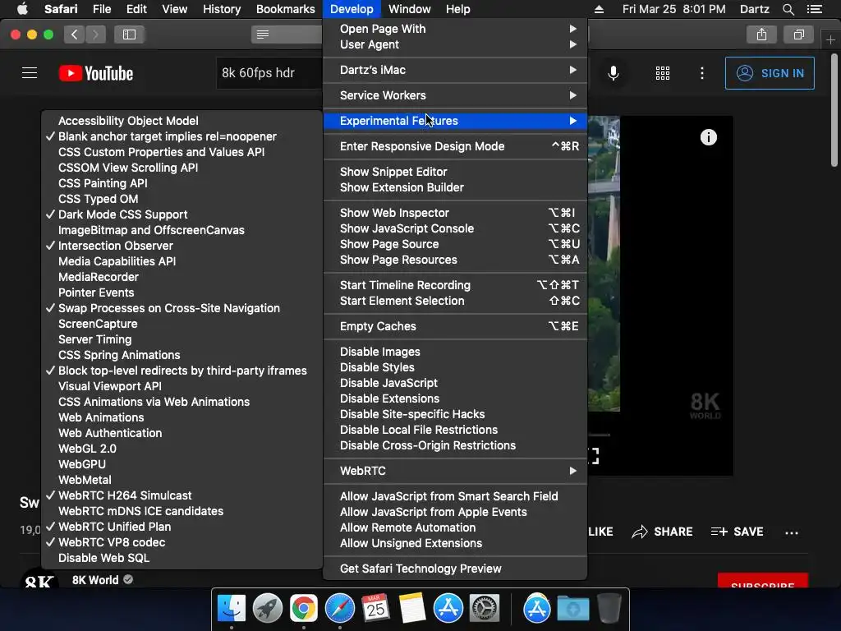Open the History menu
The height and width of the screenshot is (631, 841).
click(x=222, y=9)
